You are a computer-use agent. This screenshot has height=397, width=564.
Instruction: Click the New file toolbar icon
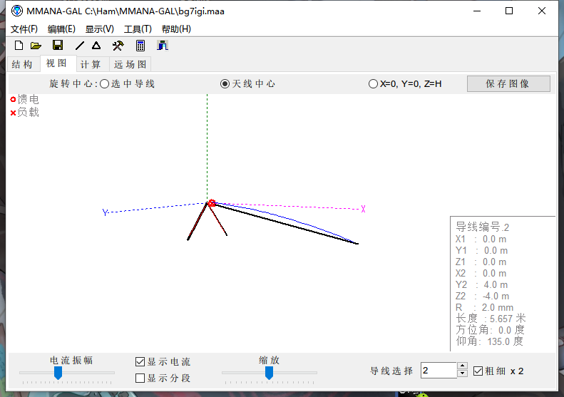tap(19, 46)
